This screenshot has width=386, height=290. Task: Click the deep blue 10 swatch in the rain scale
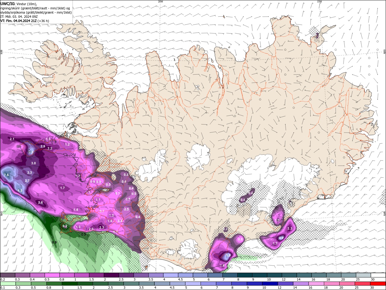click(270, 284)
